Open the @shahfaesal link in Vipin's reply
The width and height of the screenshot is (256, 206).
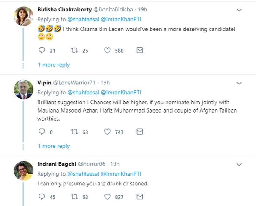pos(83,92)
